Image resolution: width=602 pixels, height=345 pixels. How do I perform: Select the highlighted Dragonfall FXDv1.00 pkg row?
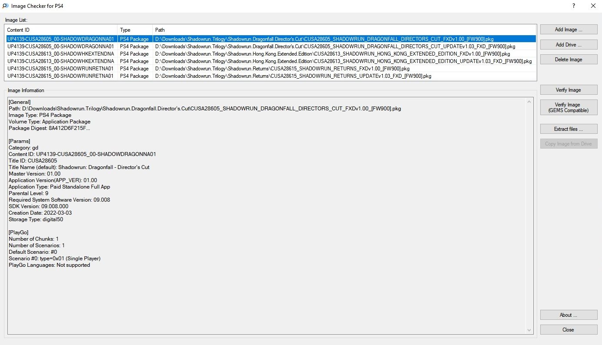pyautogui.click(x=271, y=39)
